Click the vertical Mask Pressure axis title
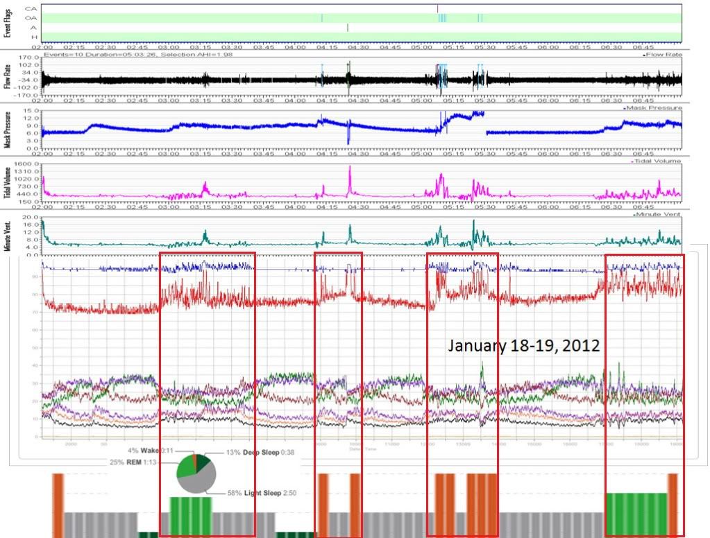Image resolution: width=710 pixels, height=538 pixels. click(x=8, y=130)
